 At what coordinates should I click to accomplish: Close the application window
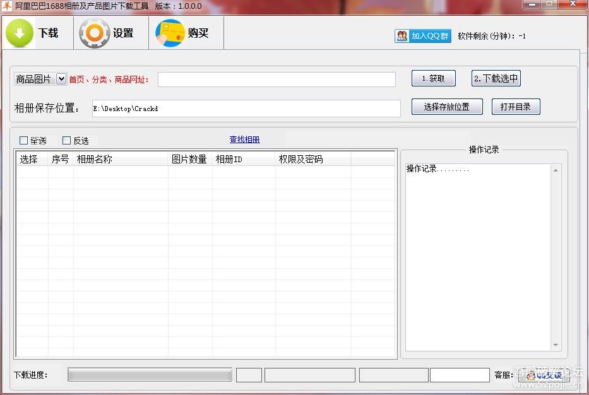(x=573, y=4)
